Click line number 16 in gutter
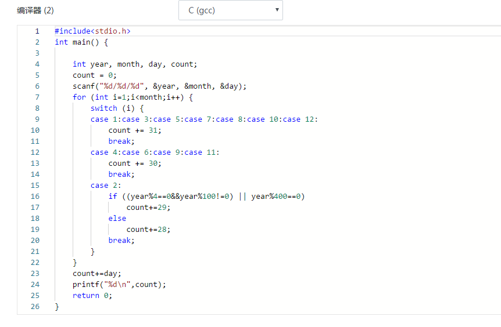501x327 pixels. 35,197
